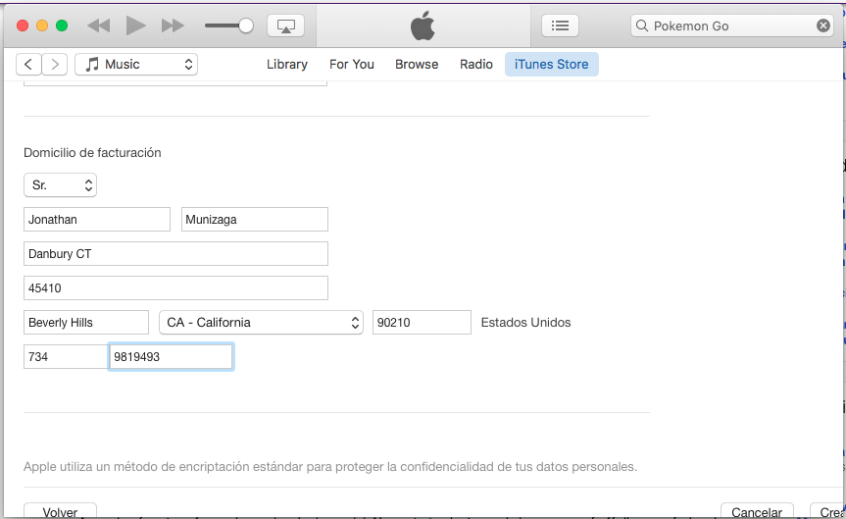Expand the Sr. title dropdown
The image size is (846, 519).
[60, 185]
